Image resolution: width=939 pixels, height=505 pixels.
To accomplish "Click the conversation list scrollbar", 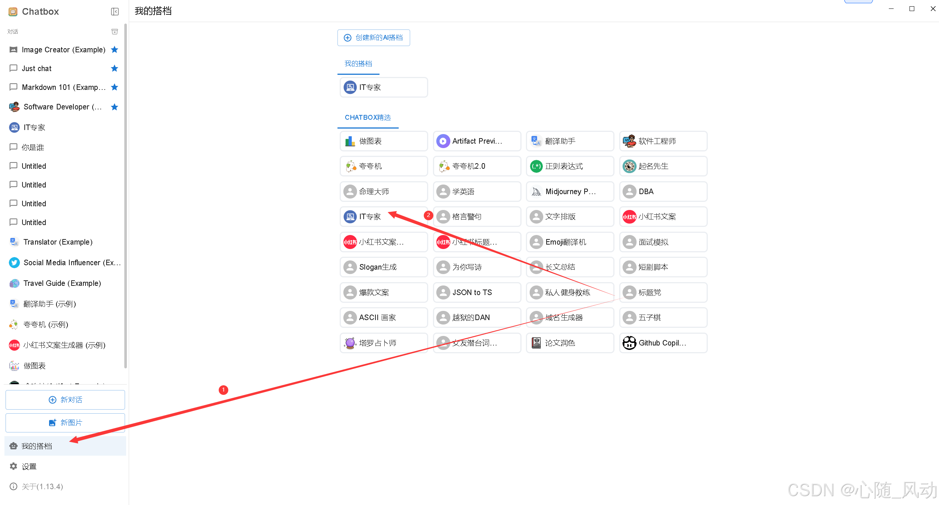I will [x=126, y=195].
